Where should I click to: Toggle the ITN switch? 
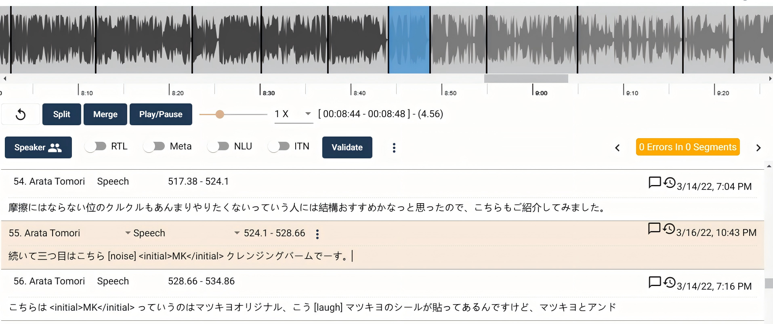(279, 146)
